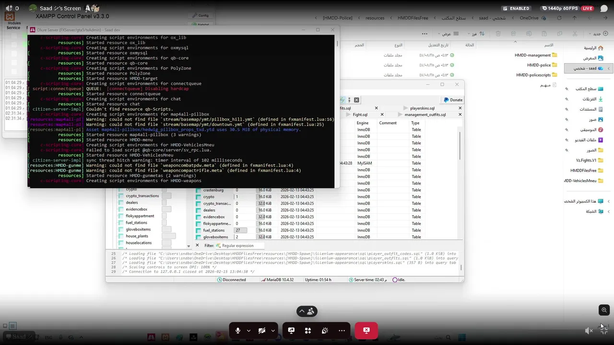Viewport: 614px width, 345px height.
Task: Turn on the camera in call bar
Action: pos(262,331)
